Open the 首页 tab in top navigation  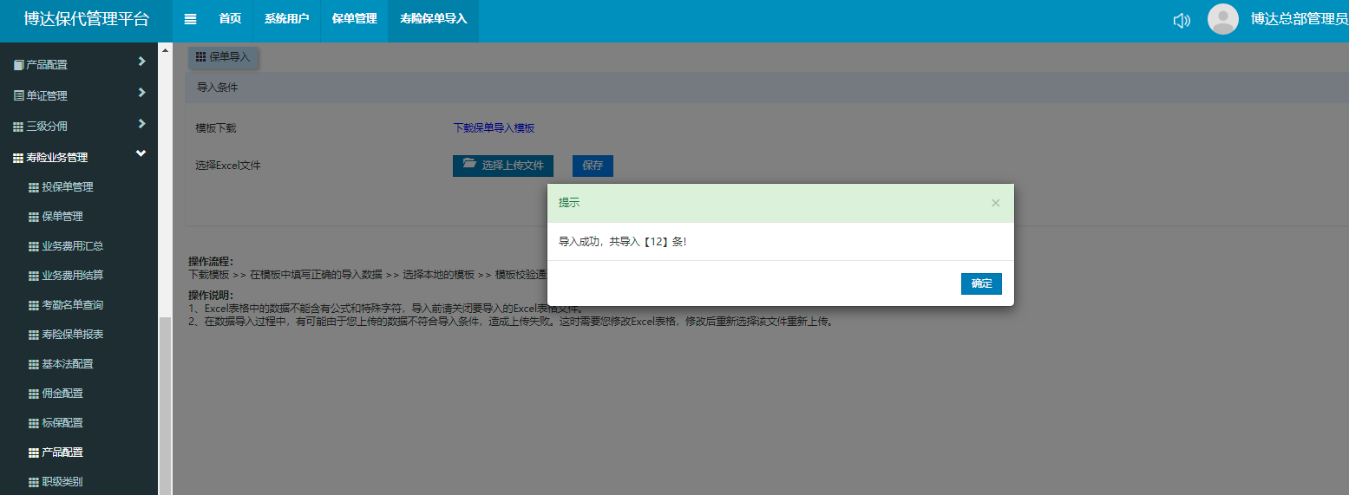tap(230, 19)
